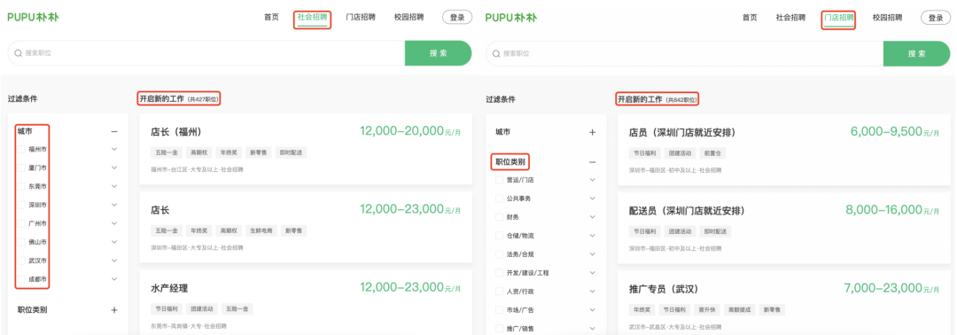Click the left green 搜索 button
The image size is (957, 335).
[439, 53]
